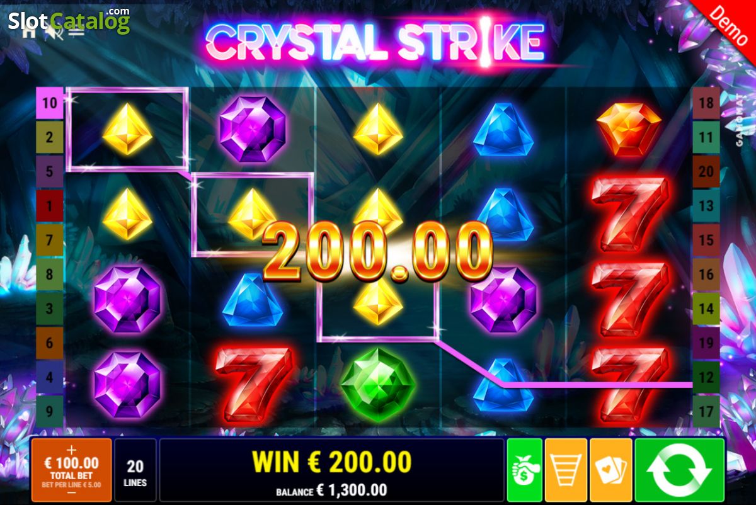The height and width of the screenshot is (505, 756).
Task: Choose payline 1 red marker
Action: tap(50, 206)
